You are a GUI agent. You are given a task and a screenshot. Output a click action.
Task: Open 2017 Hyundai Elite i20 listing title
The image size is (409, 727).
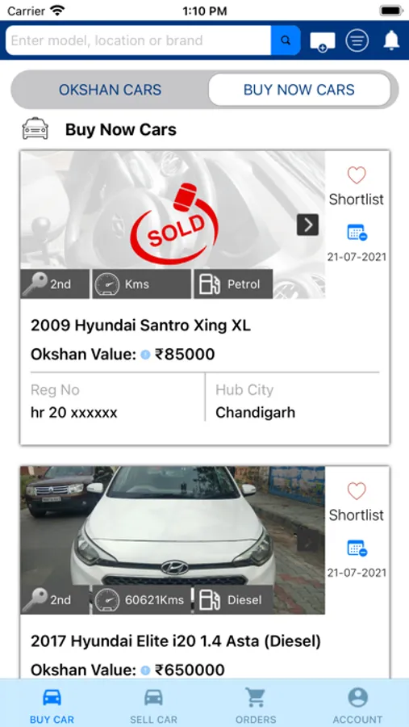[x=176, y=641]
